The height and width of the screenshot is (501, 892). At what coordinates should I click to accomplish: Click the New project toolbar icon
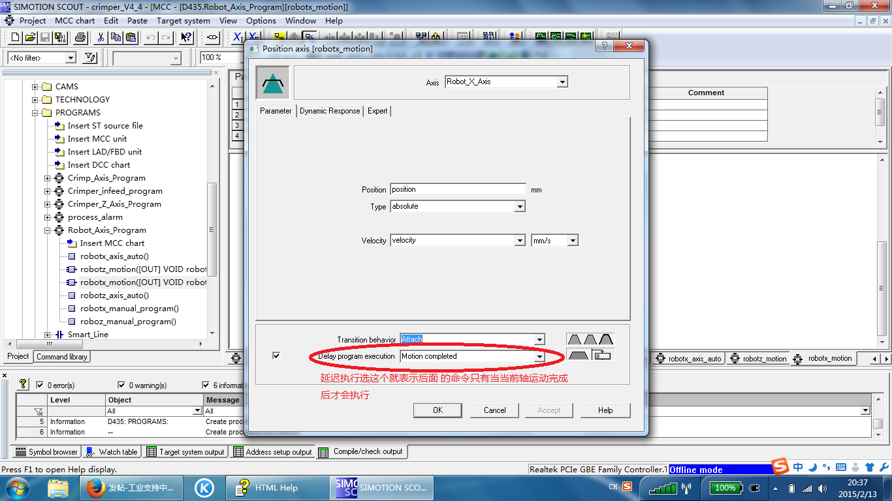[x=16, y=38]
